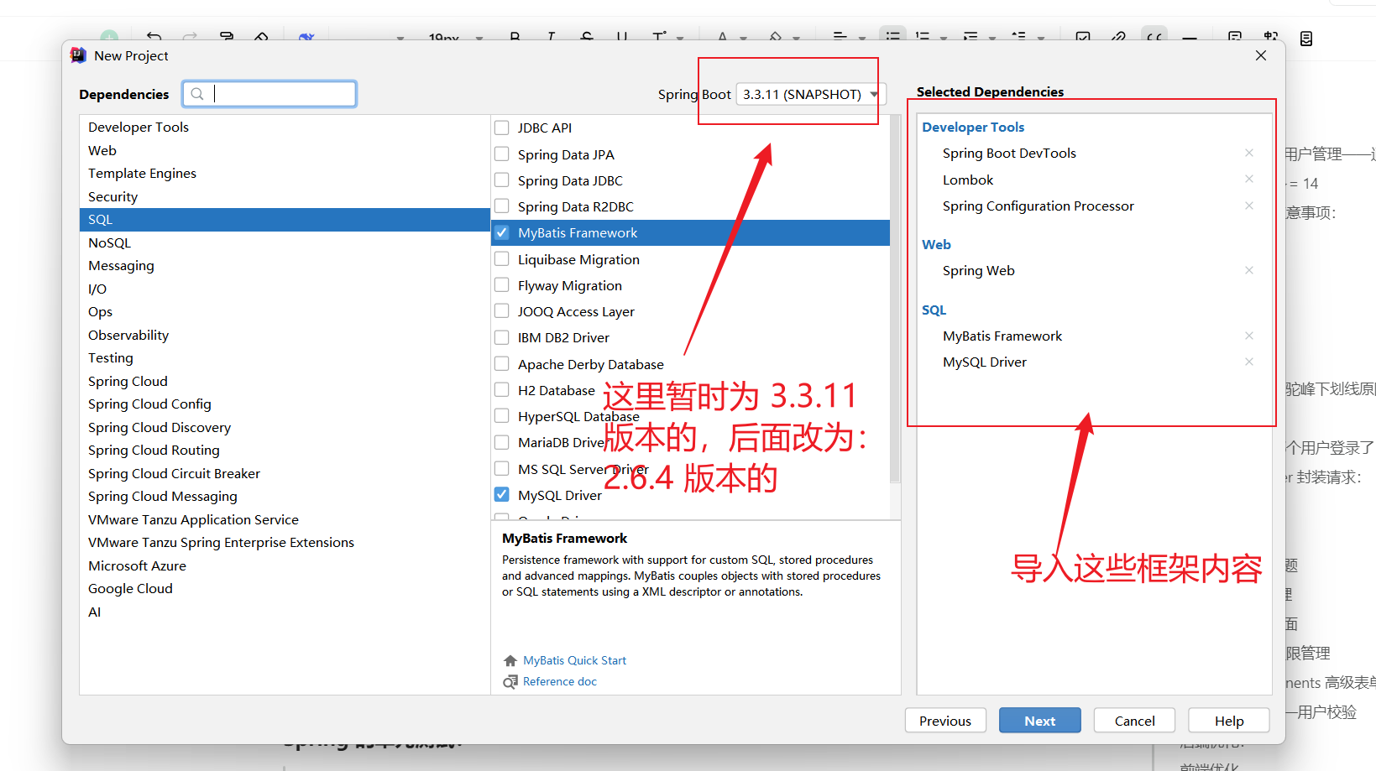Tick the JOOQ Access Layer checkbox
1376x771 pixels.
pos(502,311)
